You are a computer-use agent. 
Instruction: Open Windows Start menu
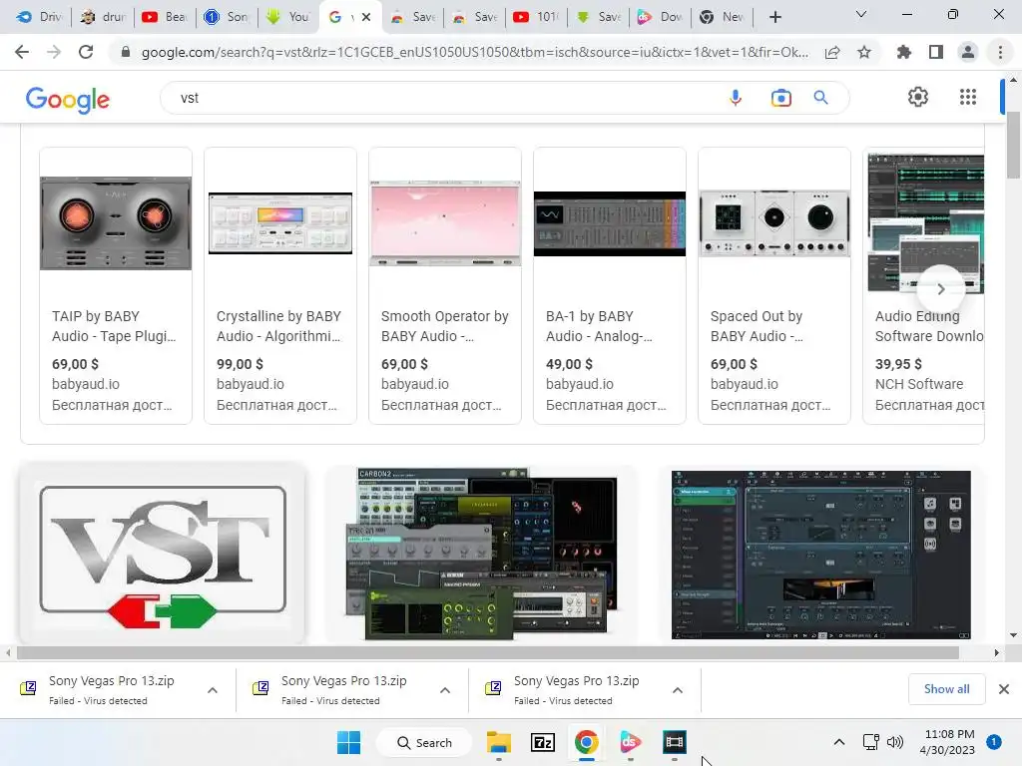[x=348, y=742]
